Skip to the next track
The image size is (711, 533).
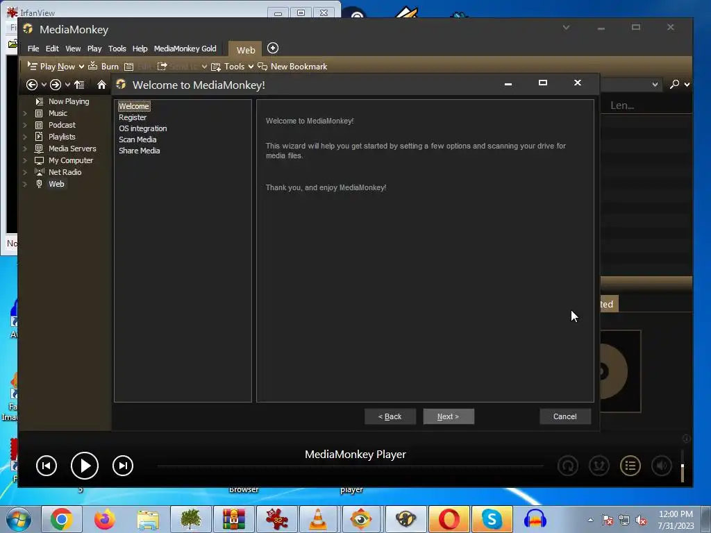(x=123, y=466)
